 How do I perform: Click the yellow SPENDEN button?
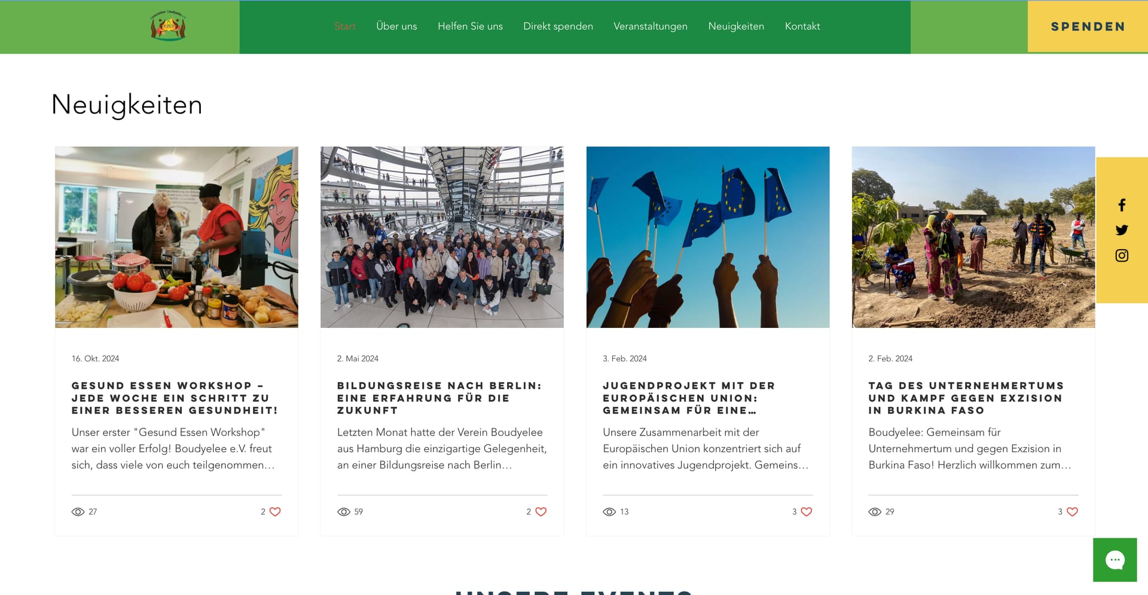[1088, 26]
